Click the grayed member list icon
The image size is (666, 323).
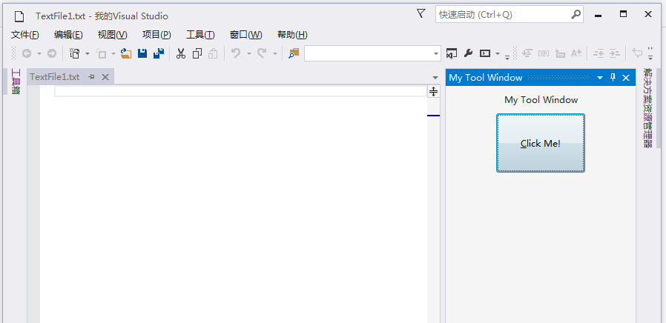tap(527, 53)
